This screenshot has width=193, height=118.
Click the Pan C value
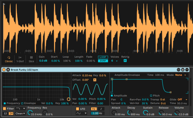click(121, 99)
